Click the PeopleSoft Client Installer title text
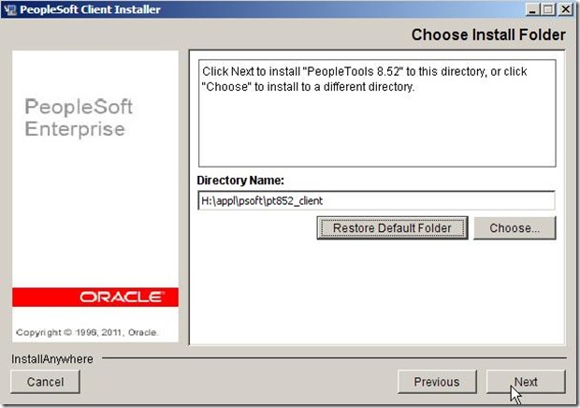The image size is (580, 408). [90, 9]
